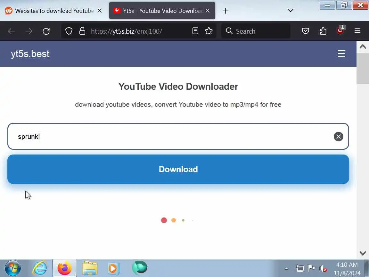Select the Firefox taskbar button
This screenshot has height=277, width=369.
(64, 268)
